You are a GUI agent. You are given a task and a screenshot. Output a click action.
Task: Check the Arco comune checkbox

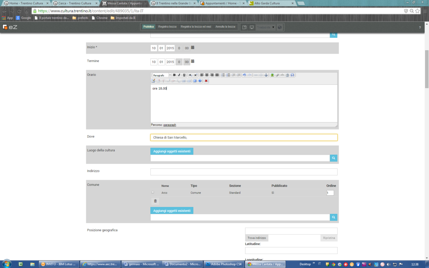pyautogui.click(x=153, y=192)
